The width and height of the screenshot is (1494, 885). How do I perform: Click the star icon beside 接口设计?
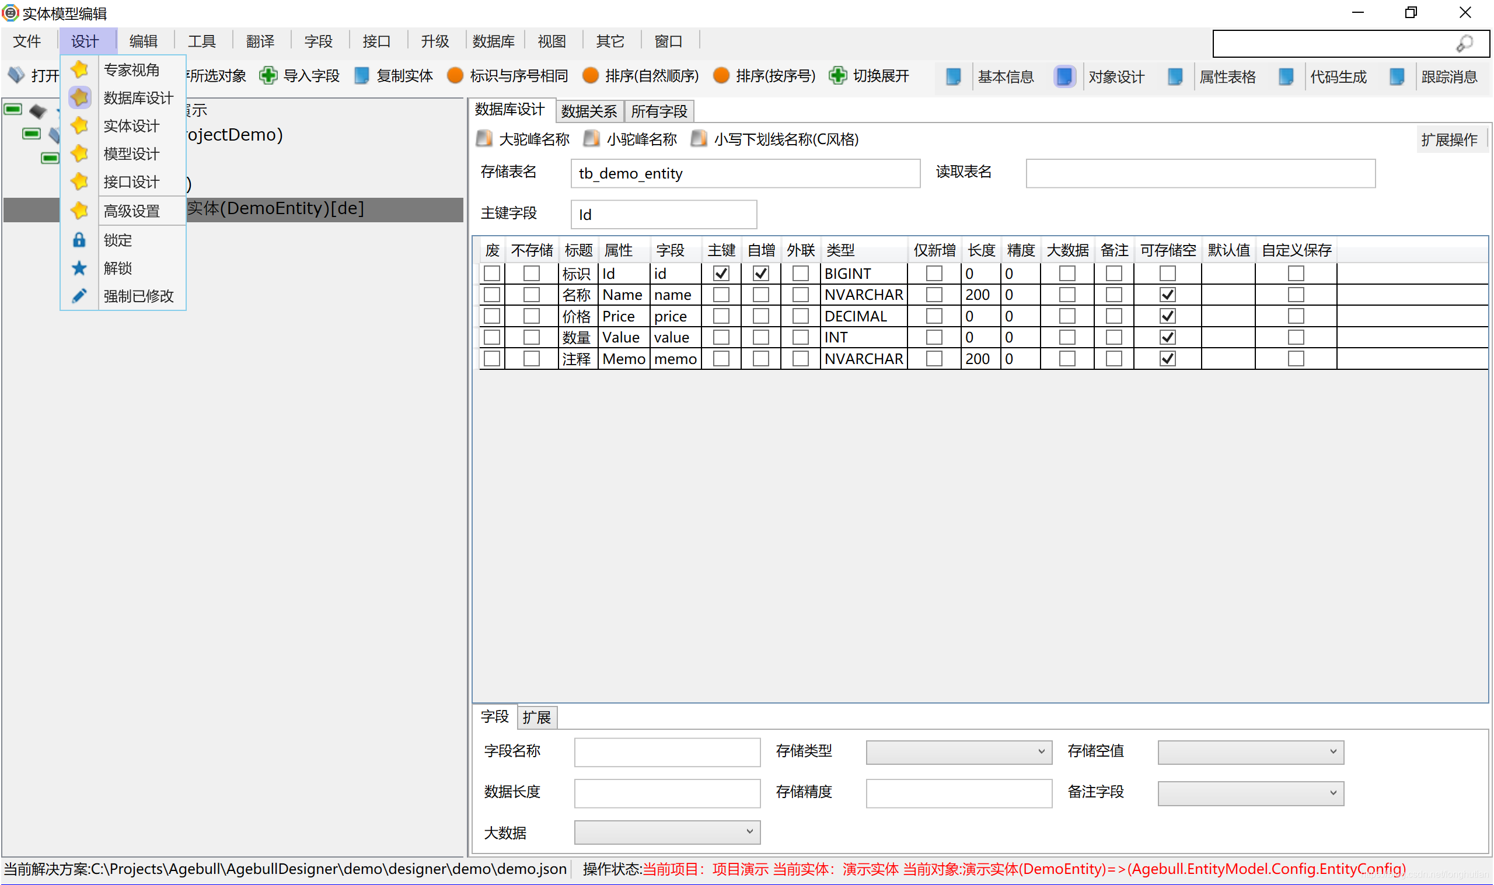click(x=79, y=181)
